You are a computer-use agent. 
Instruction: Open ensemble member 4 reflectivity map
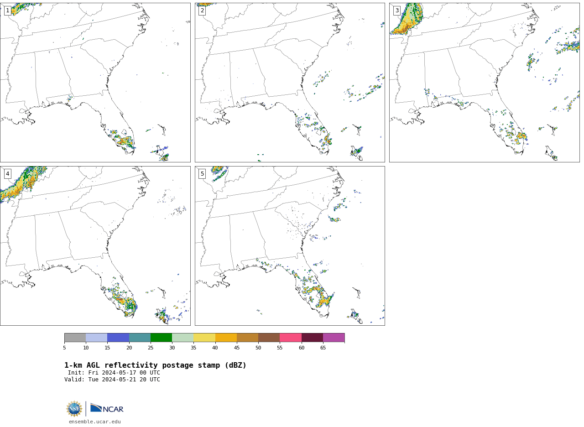pyautogui.click(x=95, y=246)
